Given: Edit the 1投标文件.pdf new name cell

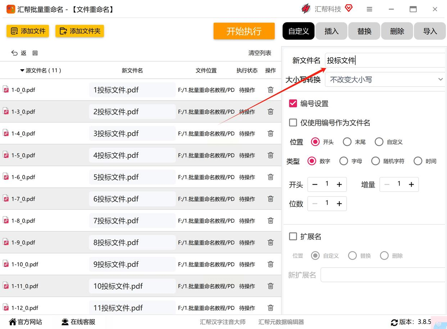Looking at the screenshot, I should pos(132,90).
